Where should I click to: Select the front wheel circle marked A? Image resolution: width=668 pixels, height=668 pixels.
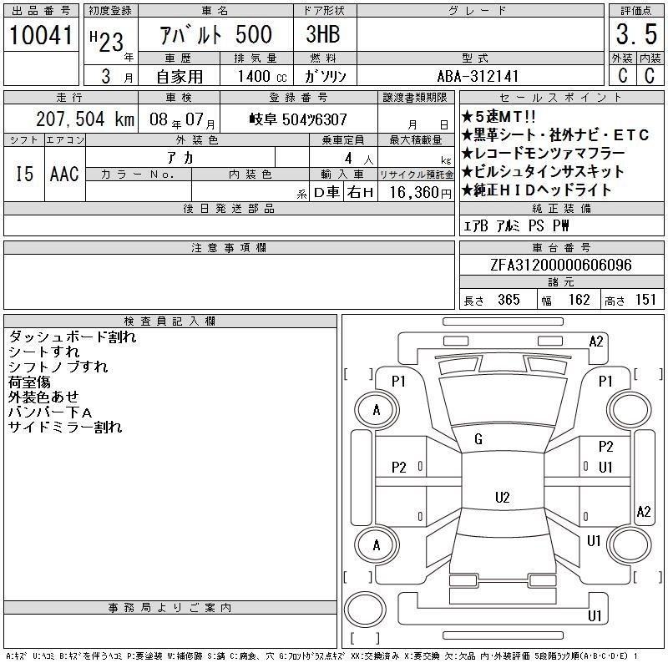376,410
